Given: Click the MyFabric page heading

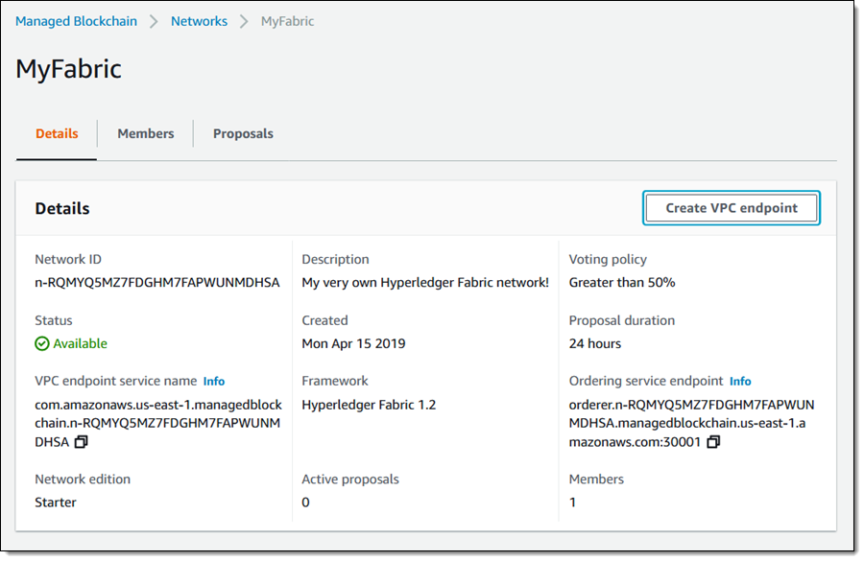Looking at the screenshot, I should 68,69.
